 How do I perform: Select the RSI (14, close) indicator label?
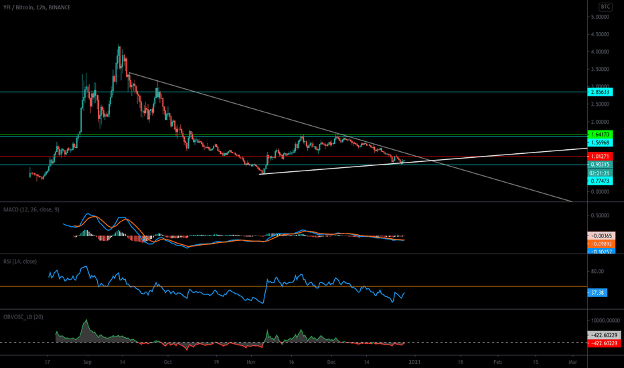tap(20, 262)
